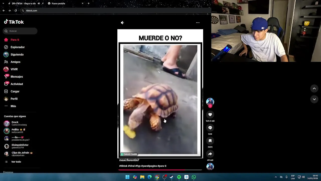Viewport: 321px width, 181px height.
Task: Open File Explorer from the taskbar
Action: point(142,177)
